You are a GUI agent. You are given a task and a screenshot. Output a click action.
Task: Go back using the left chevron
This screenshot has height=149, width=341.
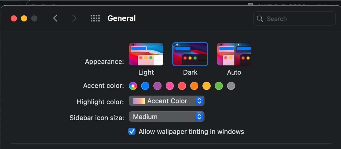pos(55,18)
